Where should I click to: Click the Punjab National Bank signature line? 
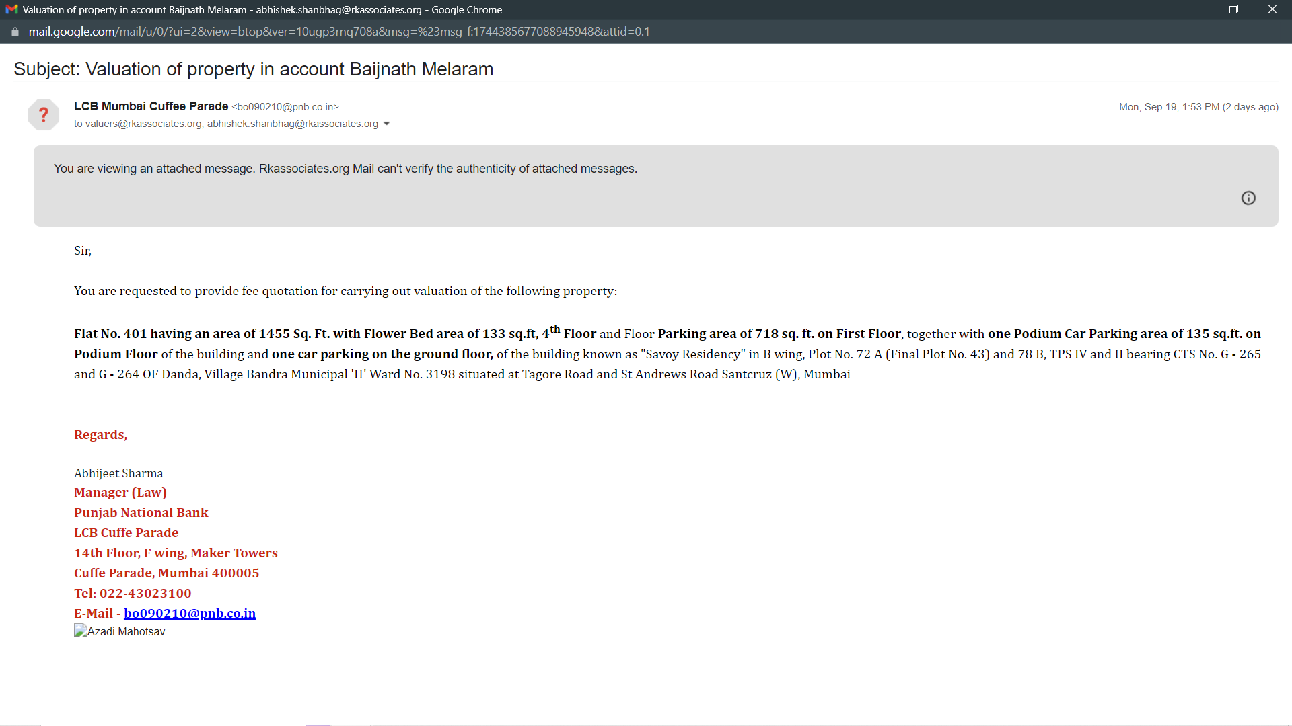(x=141, y=512)
